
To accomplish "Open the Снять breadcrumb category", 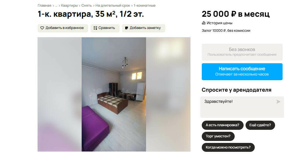I will (x=87, y=6).
